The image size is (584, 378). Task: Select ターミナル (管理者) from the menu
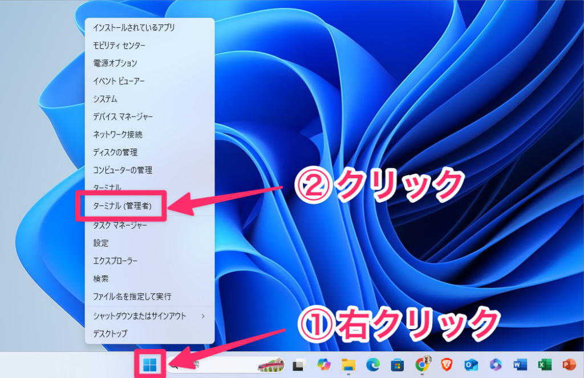tap(122, 206)
